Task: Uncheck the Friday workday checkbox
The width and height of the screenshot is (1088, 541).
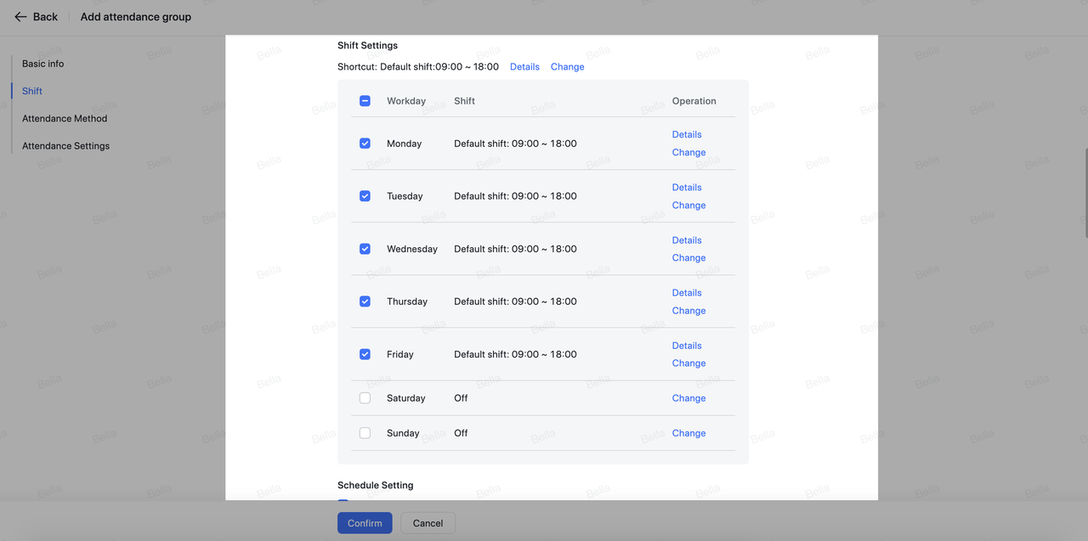Action: (365, 354)
